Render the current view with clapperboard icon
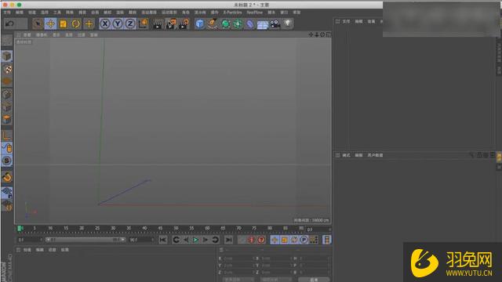 tap(158, 24)
